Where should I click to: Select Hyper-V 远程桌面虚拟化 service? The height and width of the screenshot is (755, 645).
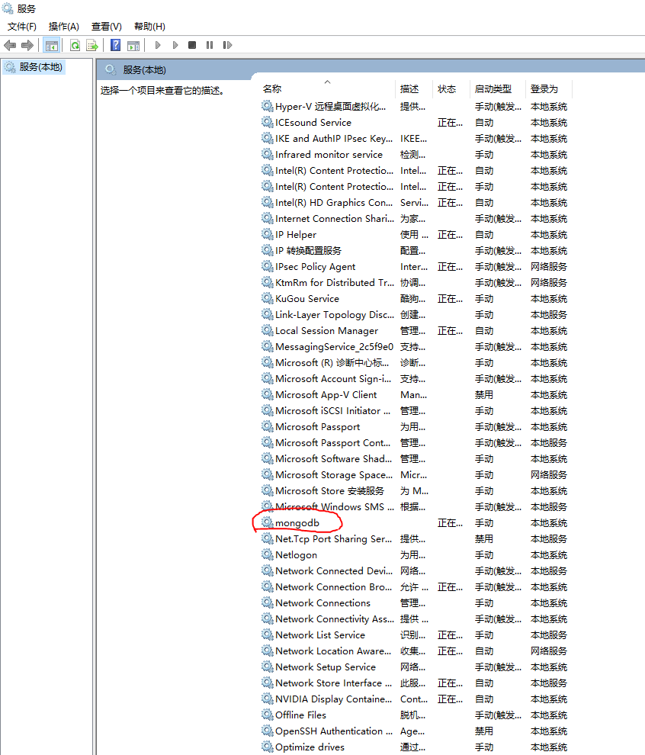[414, 107]
